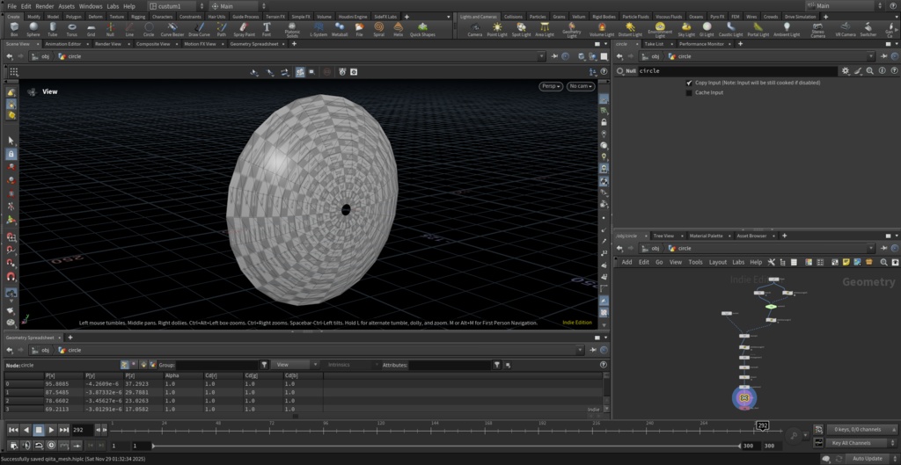Open the custum1 desktop dropdown
This screenshot has width=901, height=465.
click(x=175, y=6)
